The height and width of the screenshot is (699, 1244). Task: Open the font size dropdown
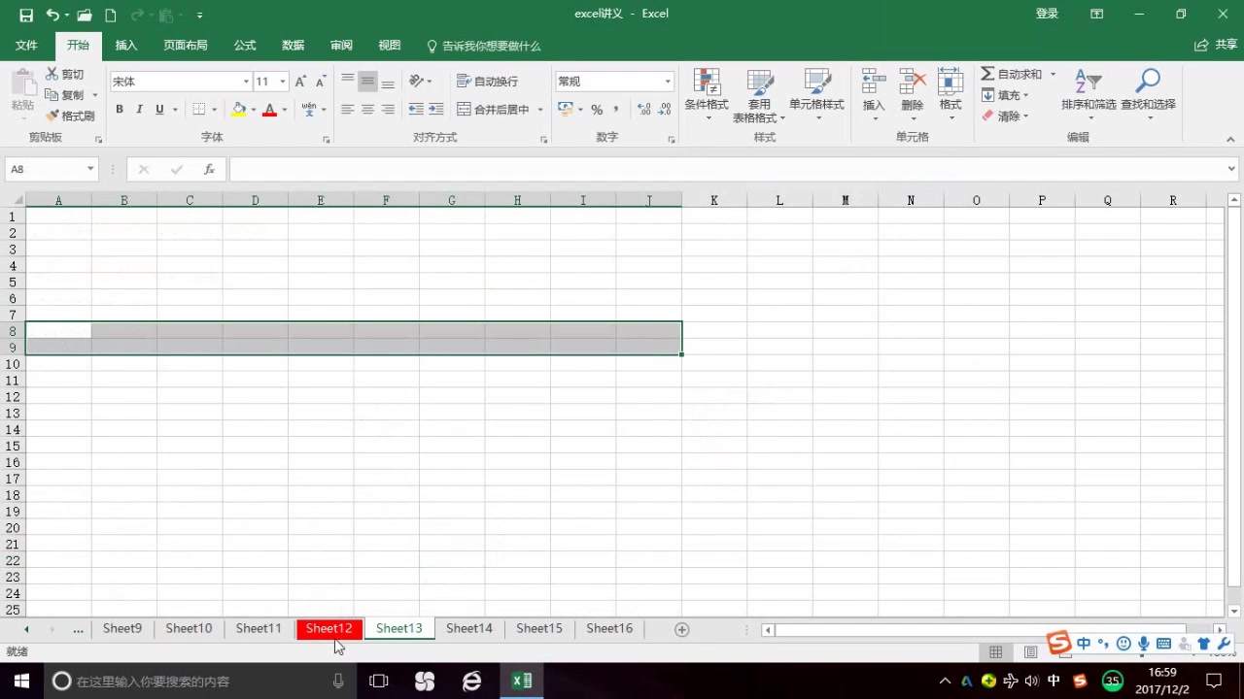coord(283,81)
